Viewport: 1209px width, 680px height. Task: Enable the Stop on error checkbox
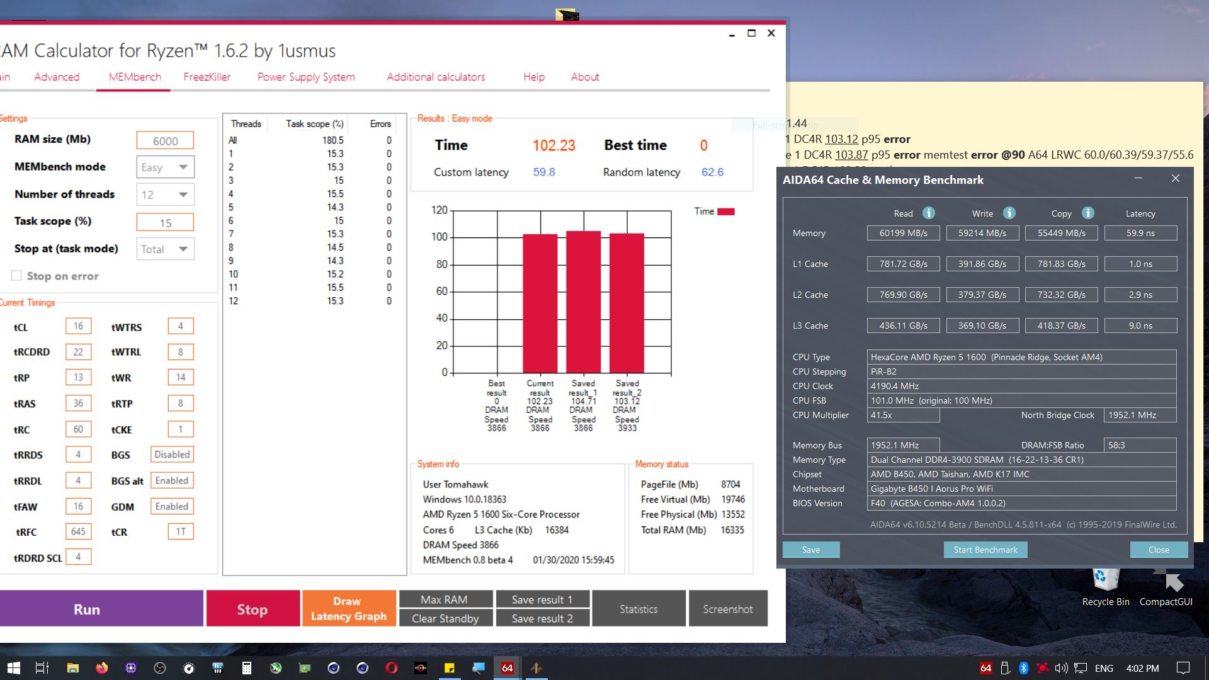tap(17, 276)
